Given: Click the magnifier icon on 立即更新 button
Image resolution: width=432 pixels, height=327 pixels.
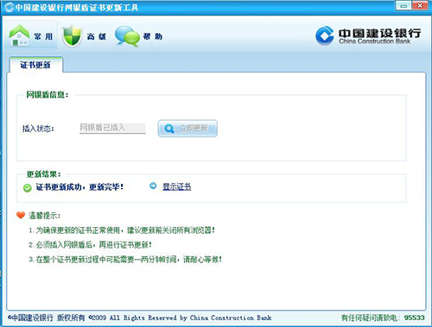Looking at the screenshot, I should click(x=169, y=129).
